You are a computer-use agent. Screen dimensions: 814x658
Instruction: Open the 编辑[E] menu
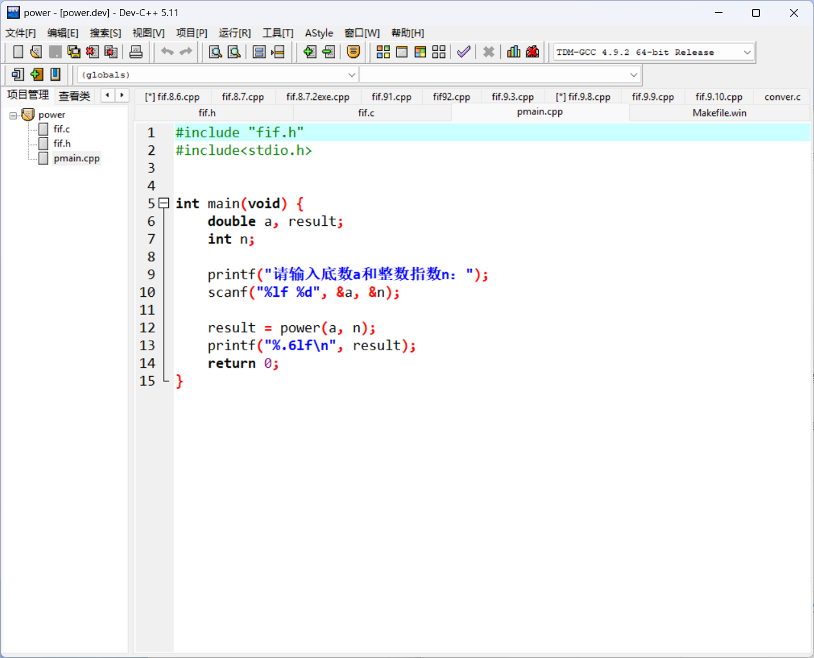[63, 33]
